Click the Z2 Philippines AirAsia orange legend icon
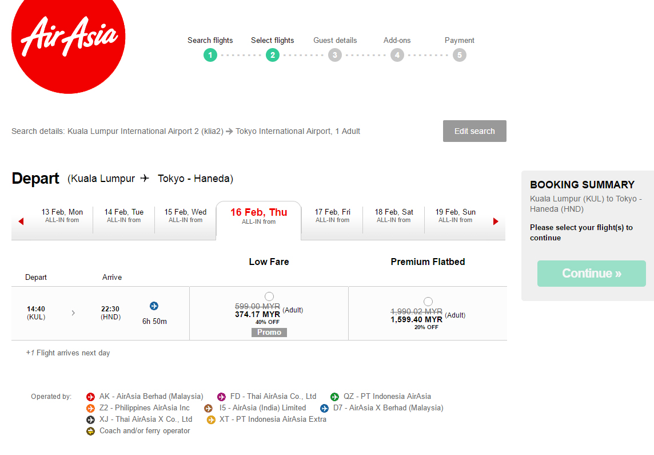This screenshot has width=654, height=455. (x=90, y=408)
